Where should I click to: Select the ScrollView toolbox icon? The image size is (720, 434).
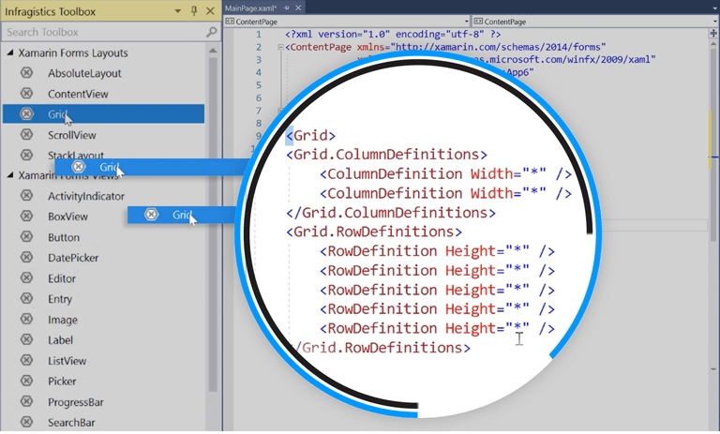point(26,135)
